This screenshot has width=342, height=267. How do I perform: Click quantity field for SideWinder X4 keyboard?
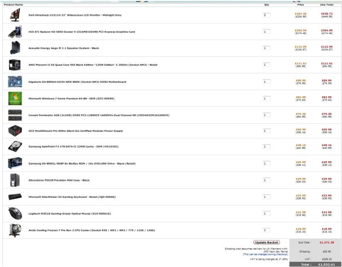click(x=266, y=197)
